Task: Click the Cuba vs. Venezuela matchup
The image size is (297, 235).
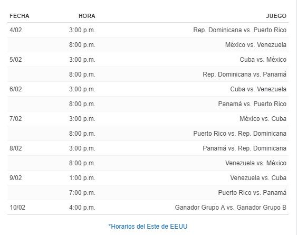Action: [x=258, y=89]
